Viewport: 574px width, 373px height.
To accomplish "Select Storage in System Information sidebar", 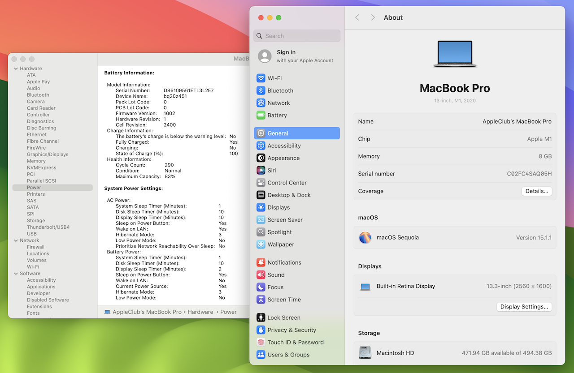I will tap(36, 221).
